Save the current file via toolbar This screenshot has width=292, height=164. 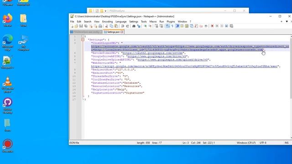coord(81,26)
